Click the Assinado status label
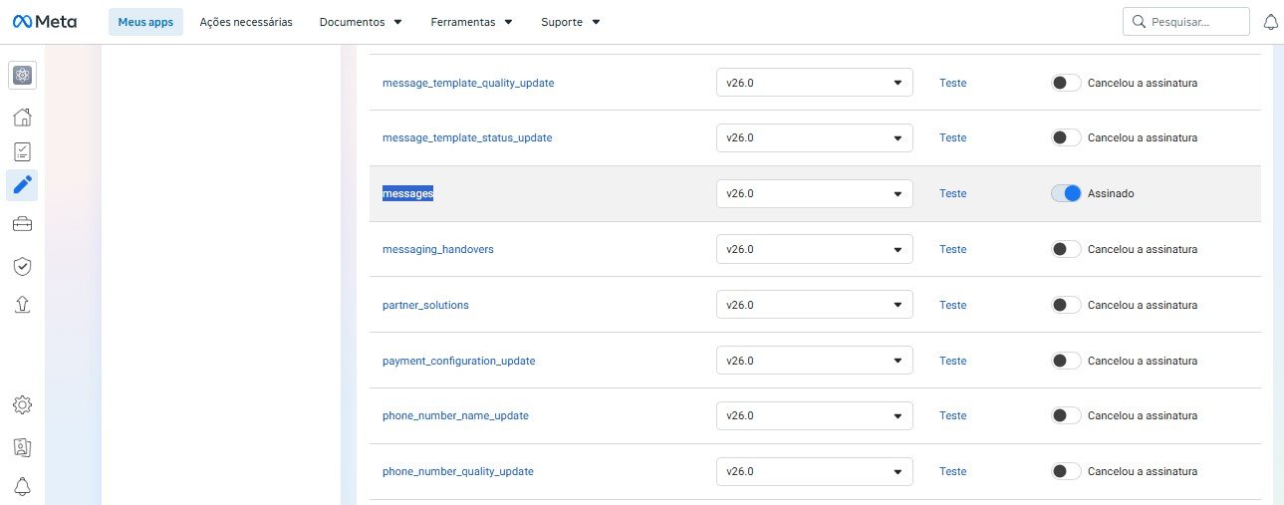 point(1111,193)
